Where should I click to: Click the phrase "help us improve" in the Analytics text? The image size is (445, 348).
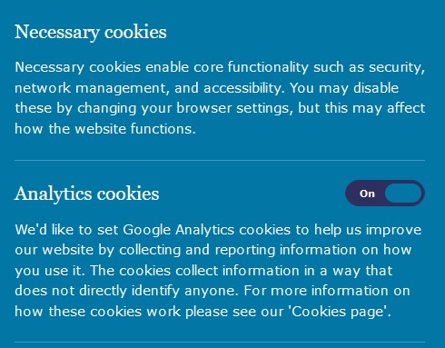(x=368, y=230)
